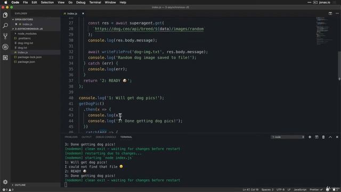Click the three dots icon in macOS menu bar
This screenshot has height=192, width=341.
[x=309, y=2]
